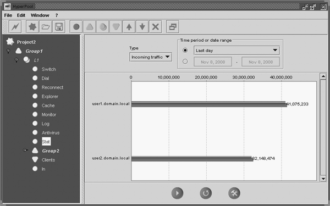
Task: Click the Monitor node circle icon
Action: click(35, 114)
